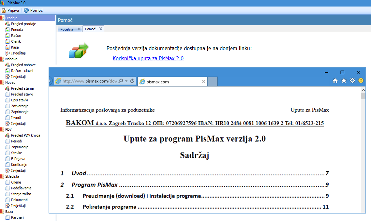Click the smiley feedback icon
This screenshot has height=221, width=371.
[x=361, y=81]
